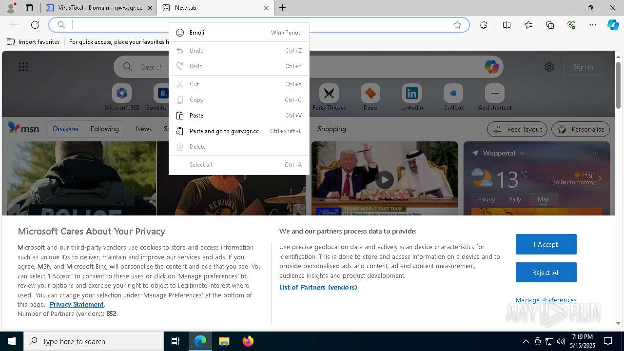The image size is (624, 351).
Task: Open Browser essentials heart icon
Action: coord(571,25)
